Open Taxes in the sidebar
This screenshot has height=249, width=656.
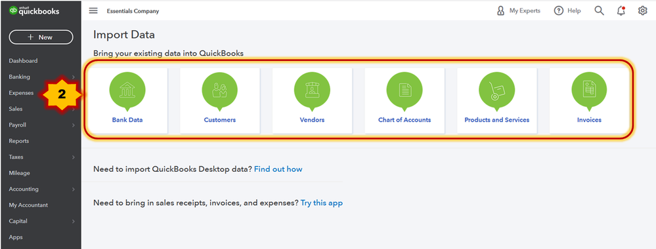coord(16,157)
